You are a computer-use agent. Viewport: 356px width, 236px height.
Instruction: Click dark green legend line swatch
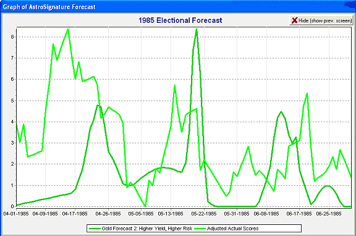click(x=95, y=229)
